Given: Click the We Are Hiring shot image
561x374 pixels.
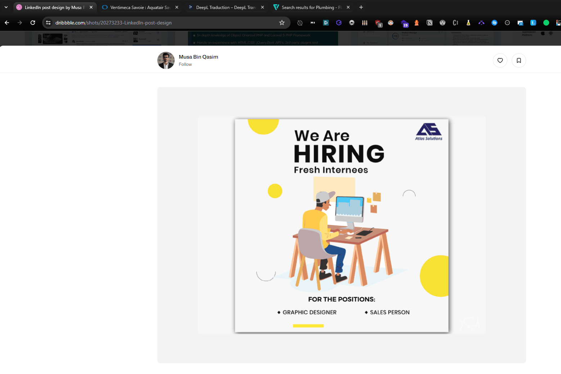Looking at the screenshot, I should [x=341, y=225].
